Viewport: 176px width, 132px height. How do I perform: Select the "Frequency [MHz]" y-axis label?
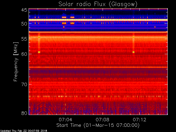point(16,62)
